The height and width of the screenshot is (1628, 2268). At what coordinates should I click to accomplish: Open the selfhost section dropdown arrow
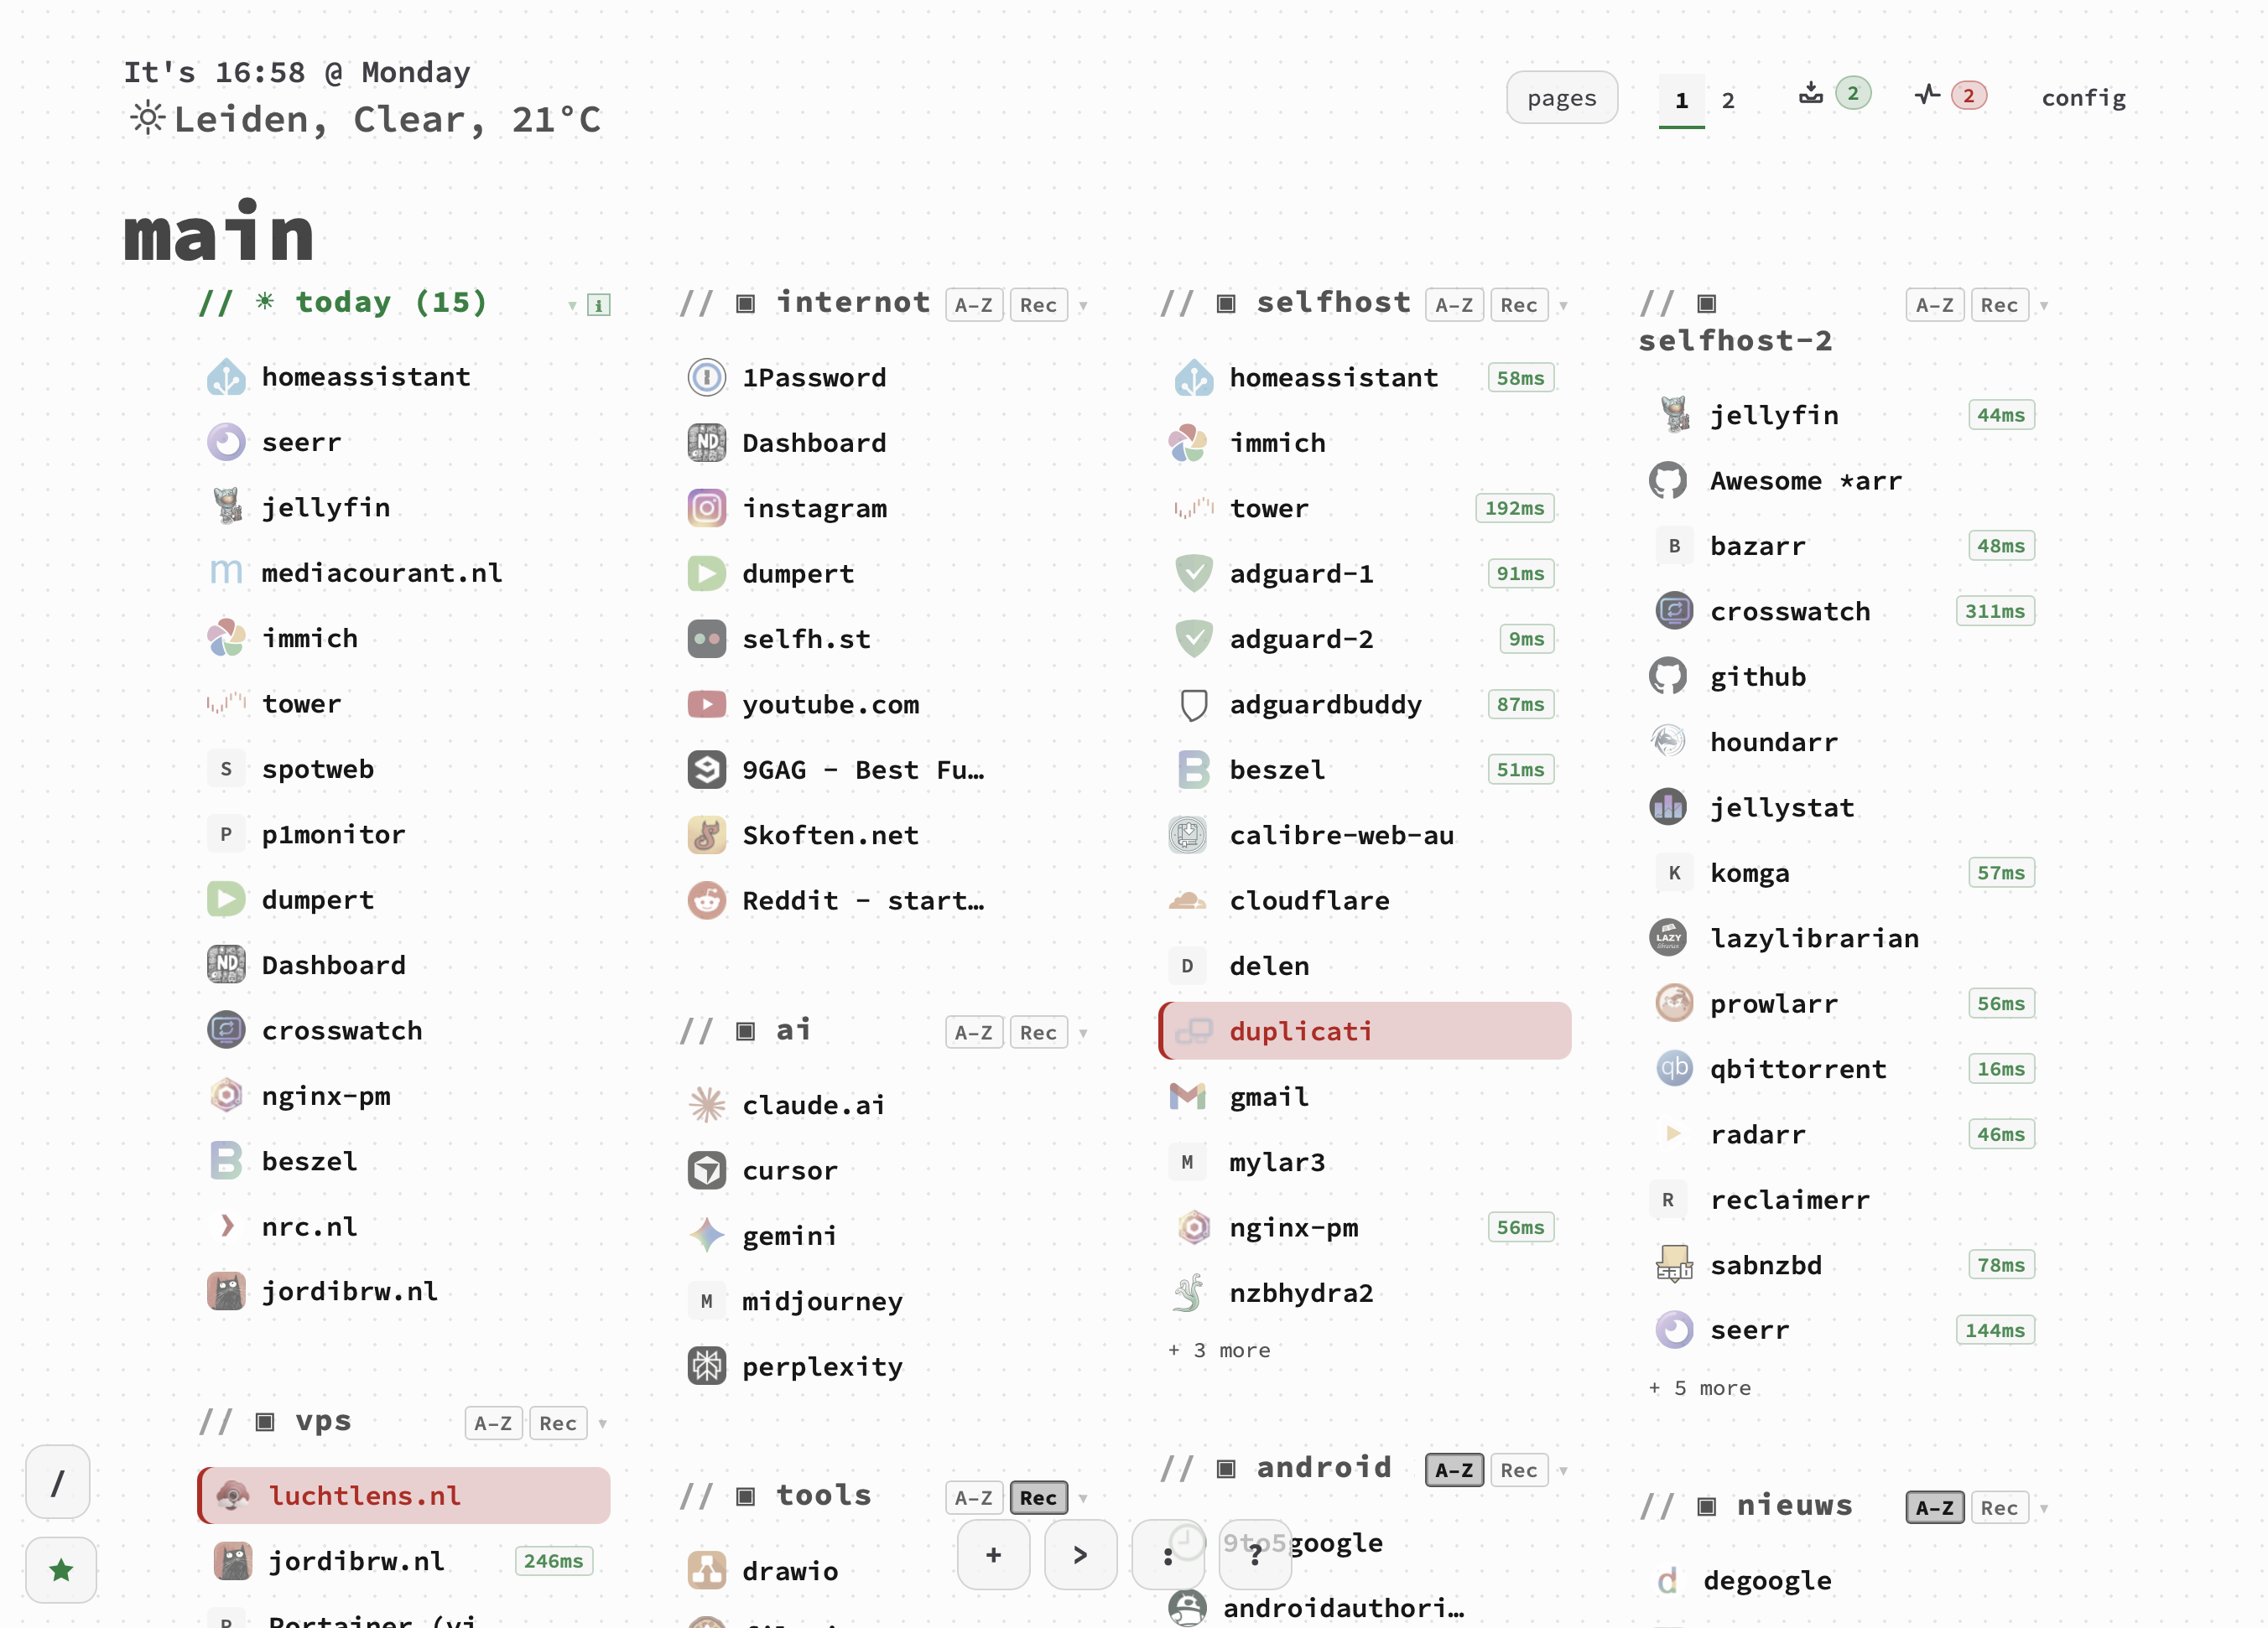coord(1563,306)
